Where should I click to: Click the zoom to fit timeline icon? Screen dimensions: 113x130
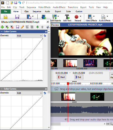click(x=108, y=124)
